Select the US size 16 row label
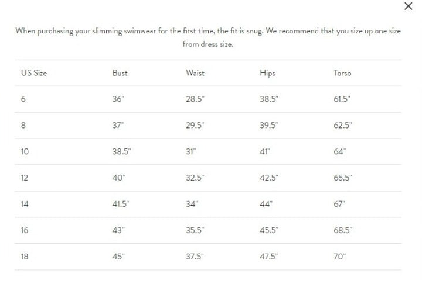Viewport: 422px width, 284px height. (25, 231)
